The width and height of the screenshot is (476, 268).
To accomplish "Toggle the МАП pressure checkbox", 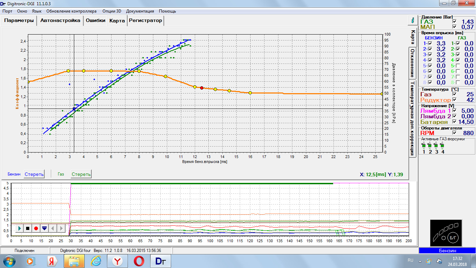I will [x=454, y=27].
